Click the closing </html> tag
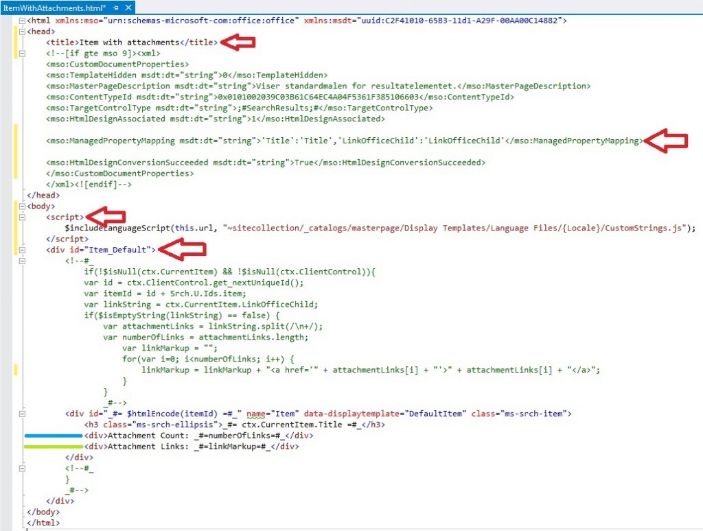Image resolution: width=703 pixels, height=531 pixels. 43,523
